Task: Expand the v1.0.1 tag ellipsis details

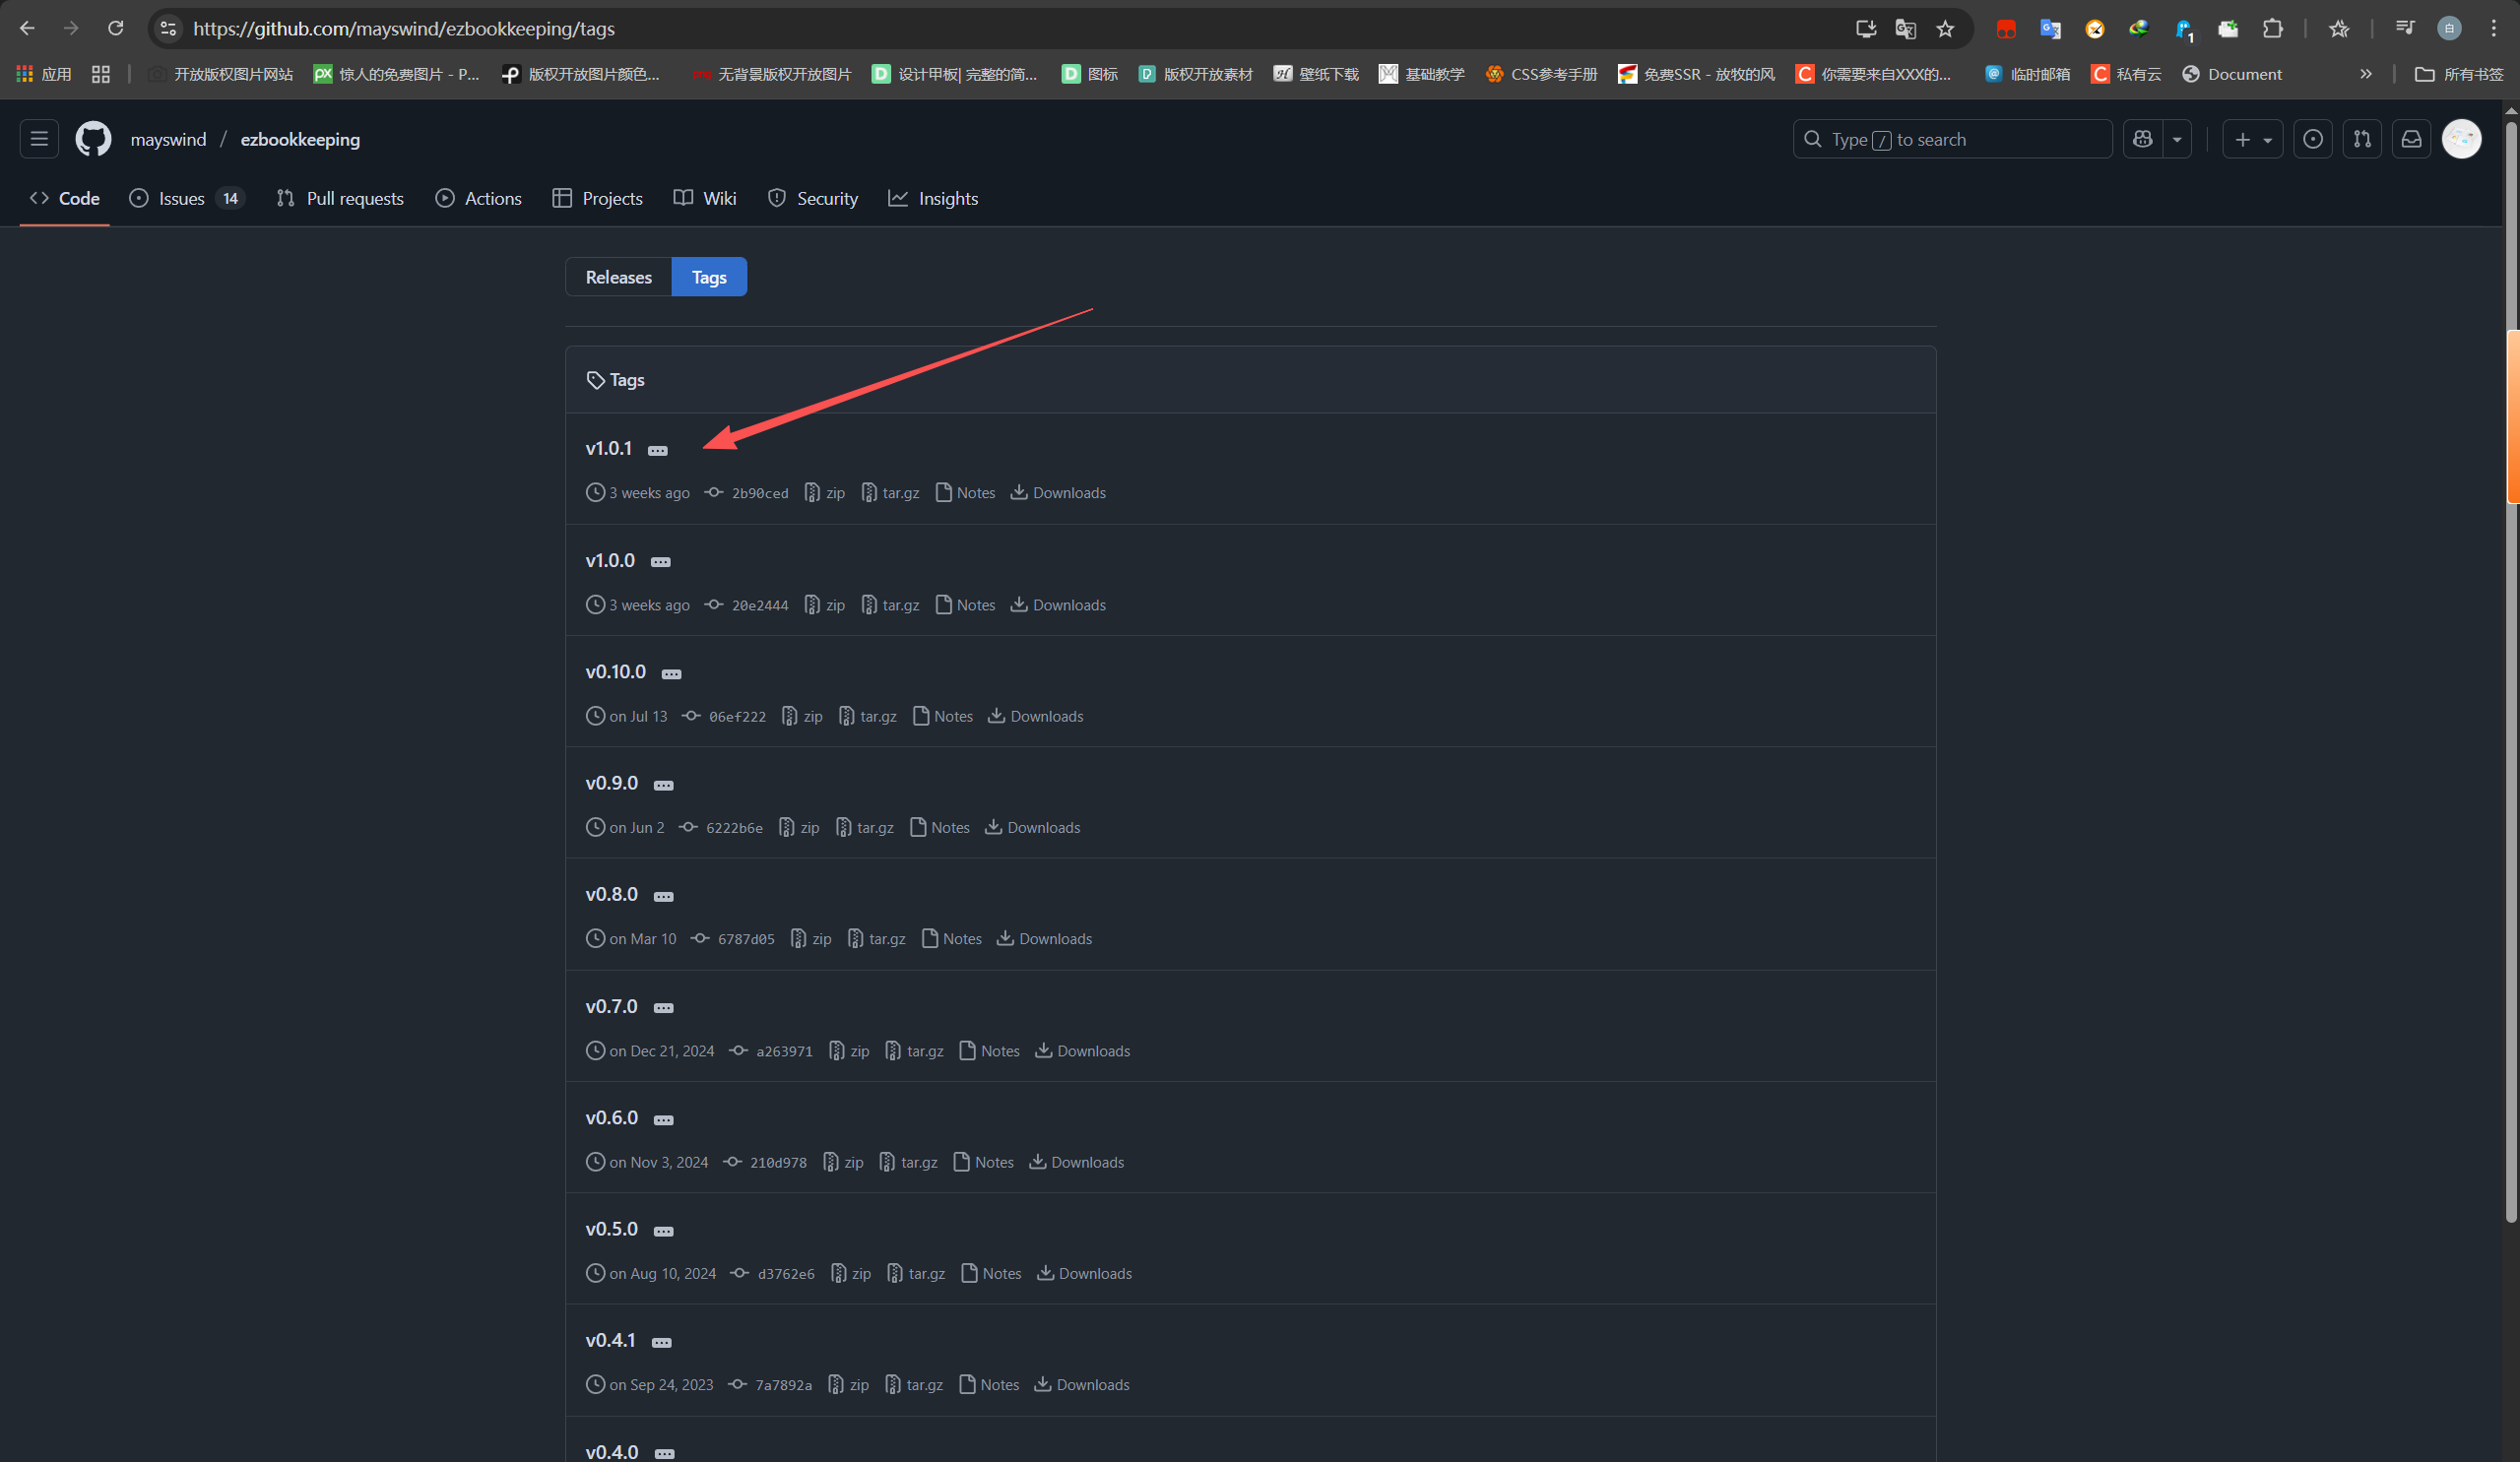Action: pos(657,451)
